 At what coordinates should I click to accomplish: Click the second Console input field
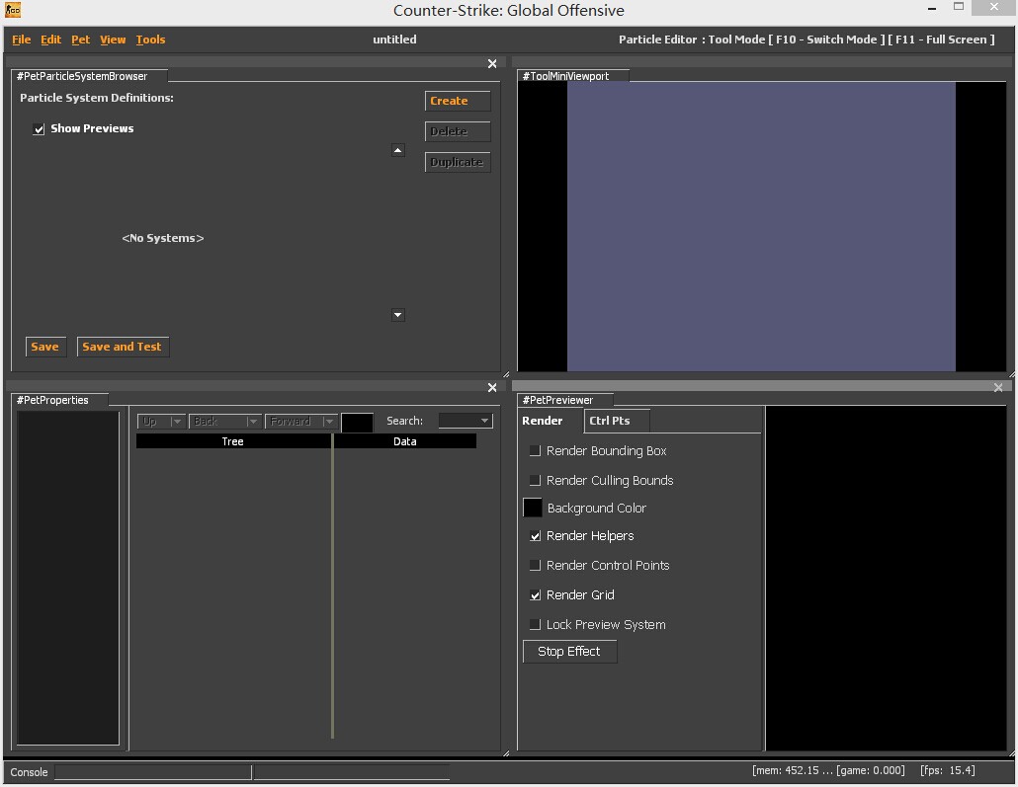351,771
